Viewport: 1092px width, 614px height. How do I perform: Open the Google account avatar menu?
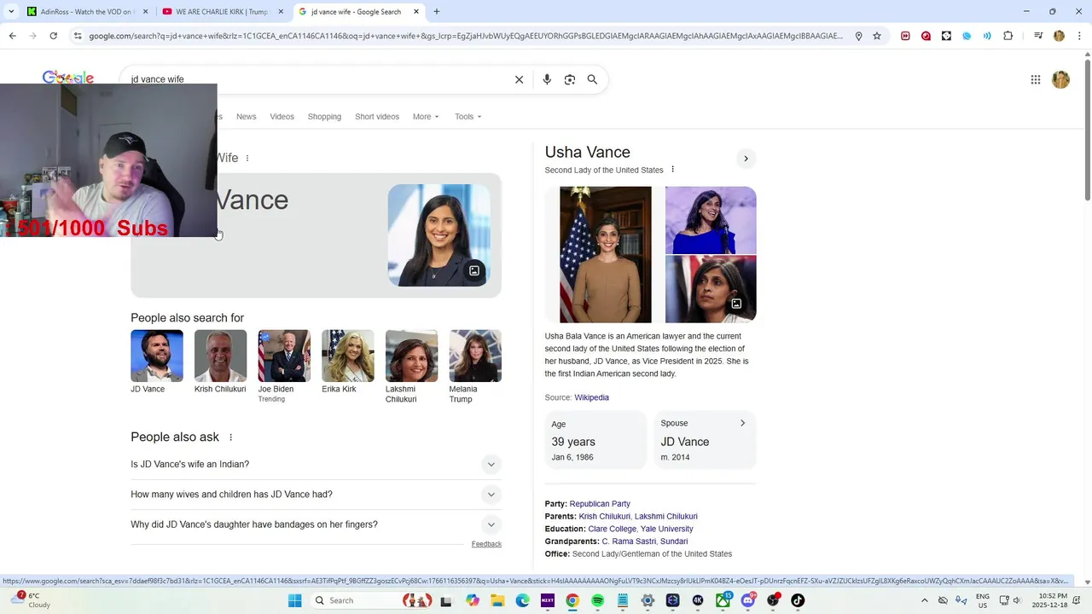click(1060, 79)
